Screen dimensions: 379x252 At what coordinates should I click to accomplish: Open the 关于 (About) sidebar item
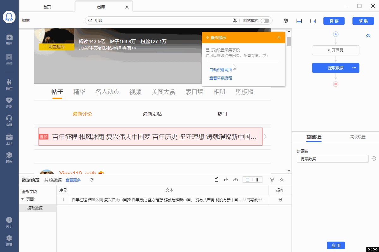9,222
